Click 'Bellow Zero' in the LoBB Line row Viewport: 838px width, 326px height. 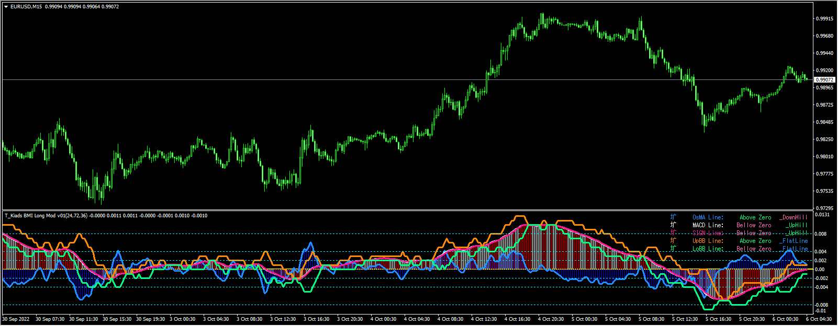(754, 249)
